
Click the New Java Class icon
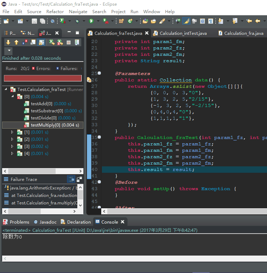(x=130, y=21)
